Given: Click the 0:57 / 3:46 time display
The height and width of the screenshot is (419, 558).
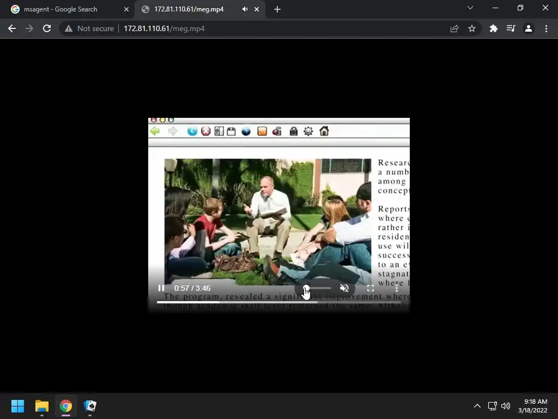Looking at the screenshot, I should 192,288.
